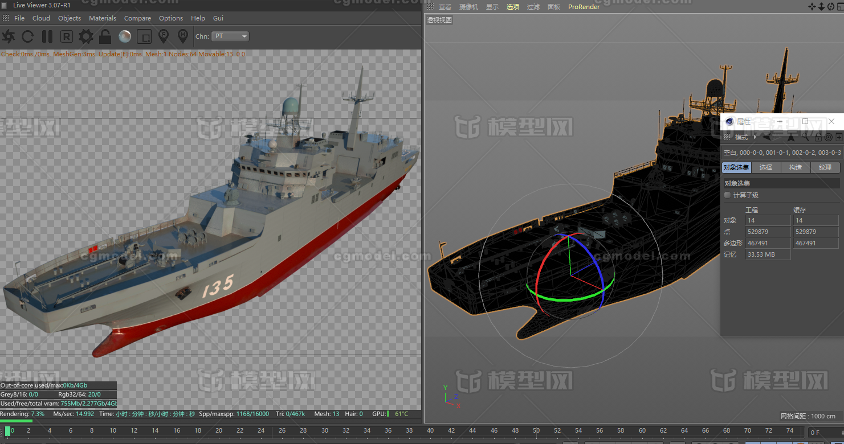The width and height of the screenshot is (844, 444).
Task: Click the circular restart render icon
Action: click(27, 37)
